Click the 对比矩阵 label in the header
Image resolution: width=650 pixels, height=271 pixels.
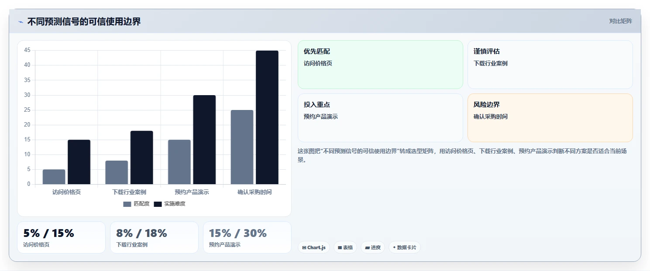coord(620,21)
